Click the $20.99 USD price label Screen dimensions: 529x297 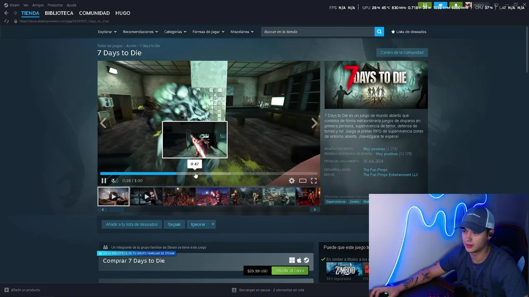257,271
